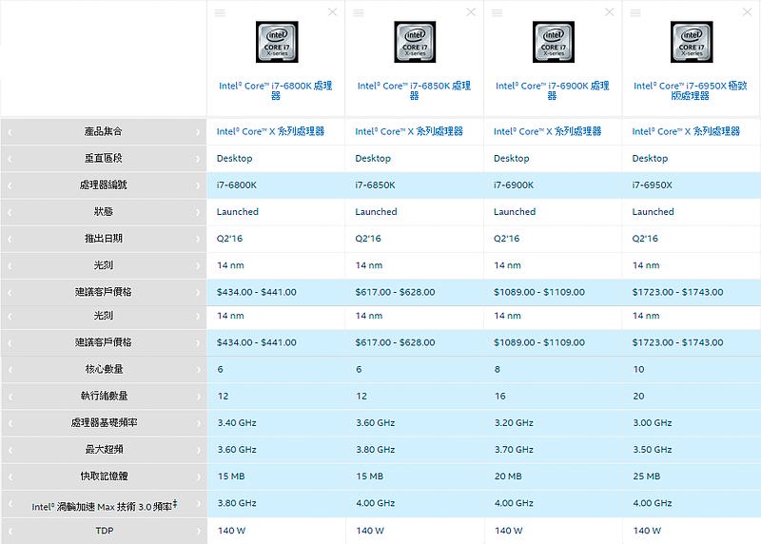Click left arrow on the TDP row
761x544 pixels.
10,531
